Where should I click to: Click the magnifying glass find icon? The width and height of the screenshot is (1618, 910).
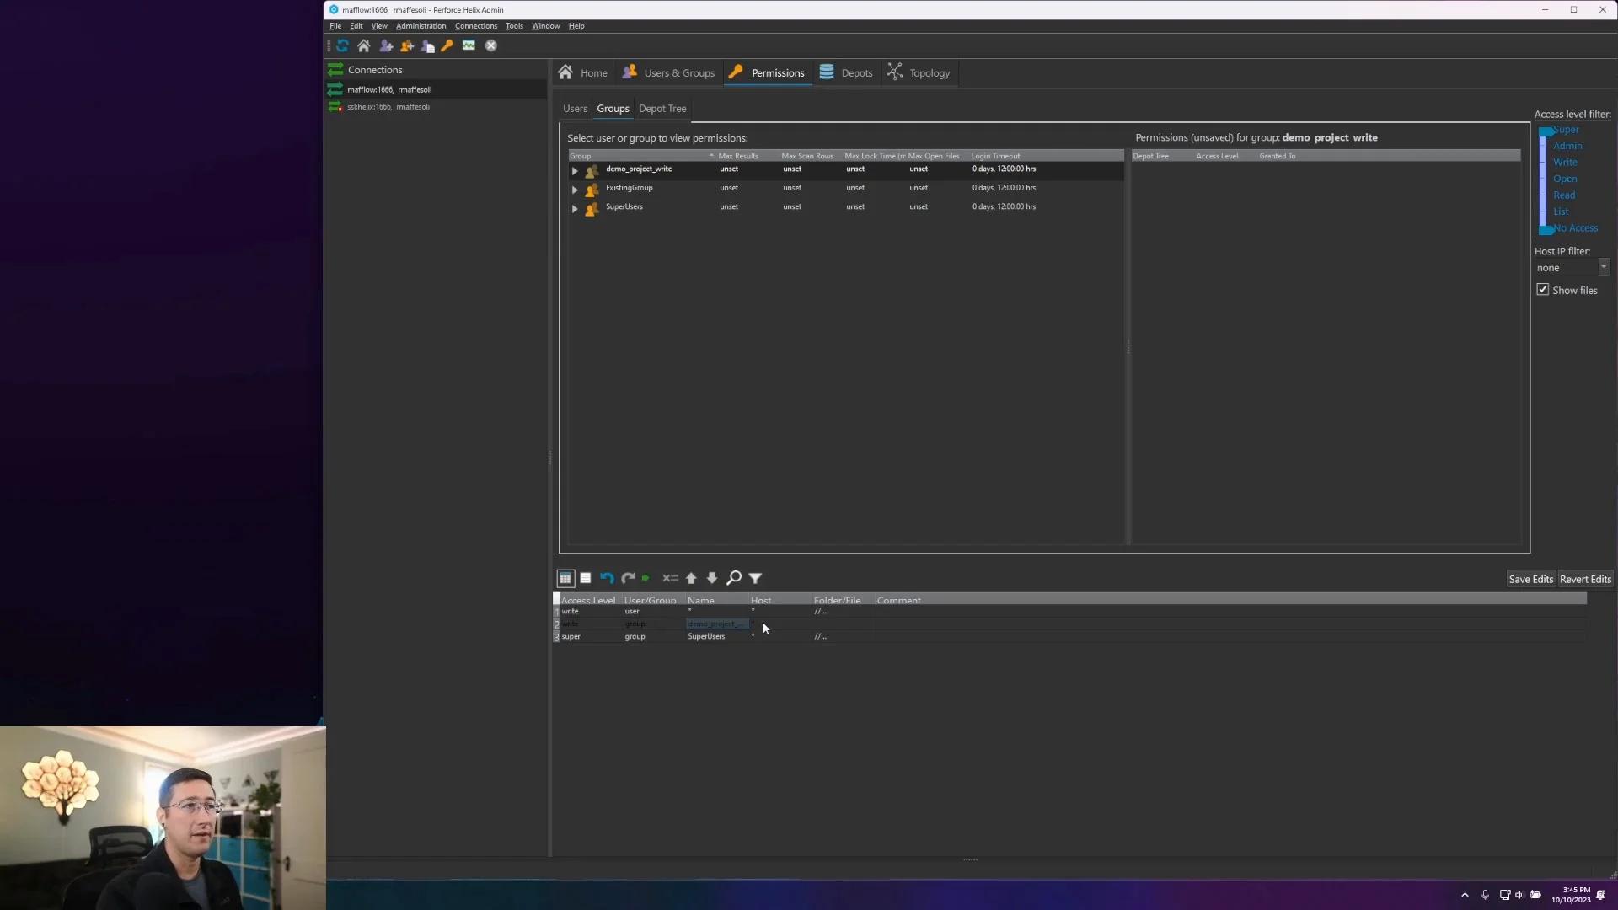coord(734,578)
